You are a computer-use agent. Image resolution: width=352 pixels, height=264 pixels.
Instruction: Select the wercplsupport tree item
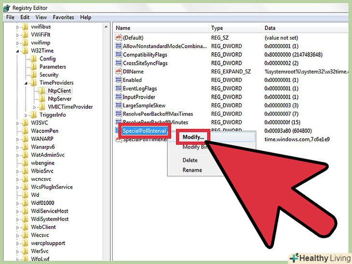[x=48, y=243]
